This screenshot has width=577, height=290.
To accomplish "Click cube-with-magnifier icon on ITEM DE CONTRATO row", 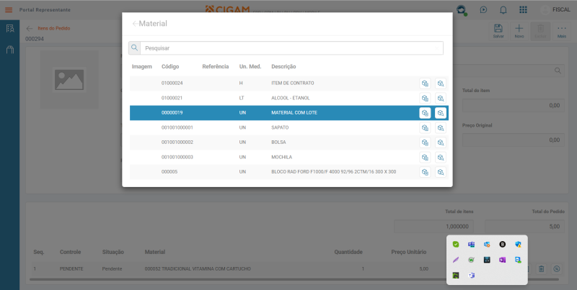I will [441, 83].
